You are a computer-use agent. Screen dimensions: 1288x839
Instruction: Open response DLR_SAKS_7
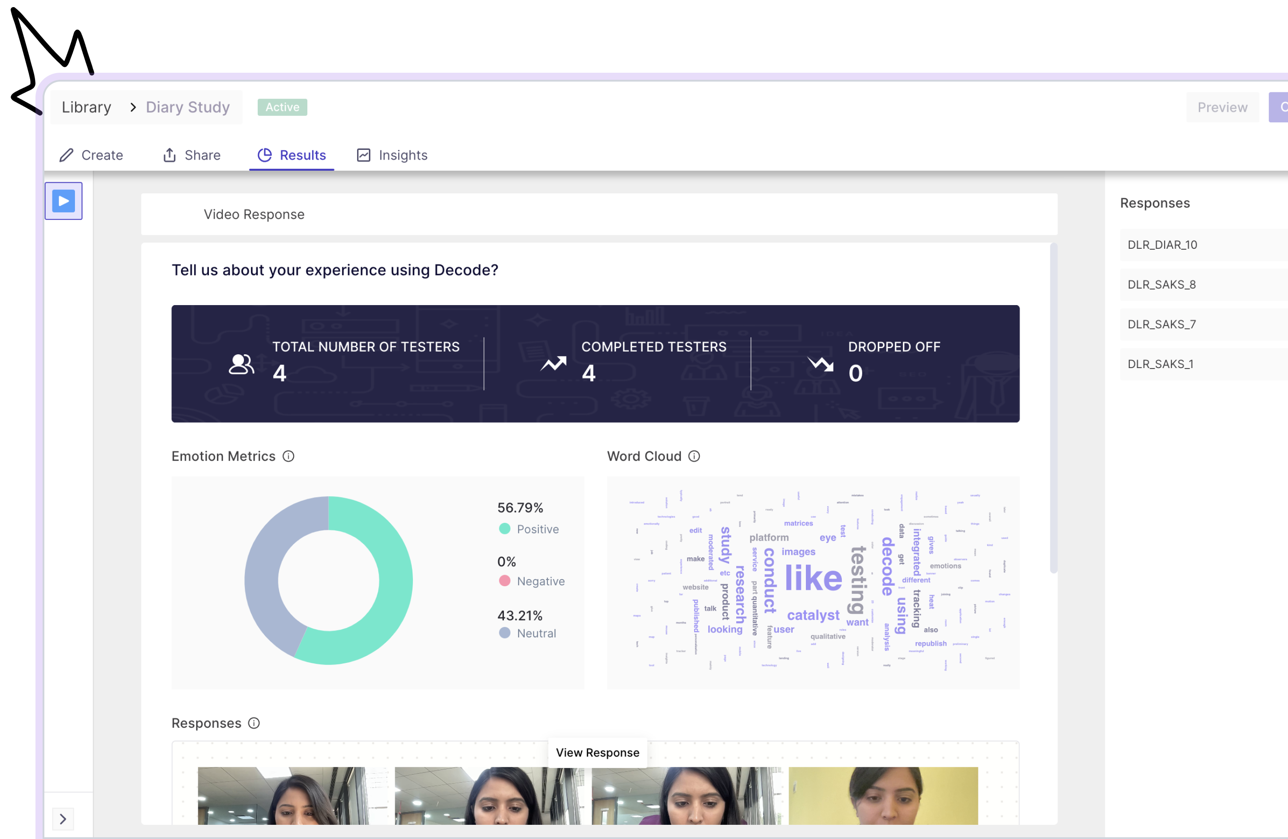point(1204,325)
